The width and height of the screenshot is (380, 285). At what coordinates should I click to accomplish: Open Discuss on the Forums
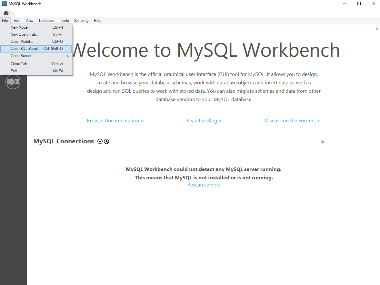coord(292,120)
